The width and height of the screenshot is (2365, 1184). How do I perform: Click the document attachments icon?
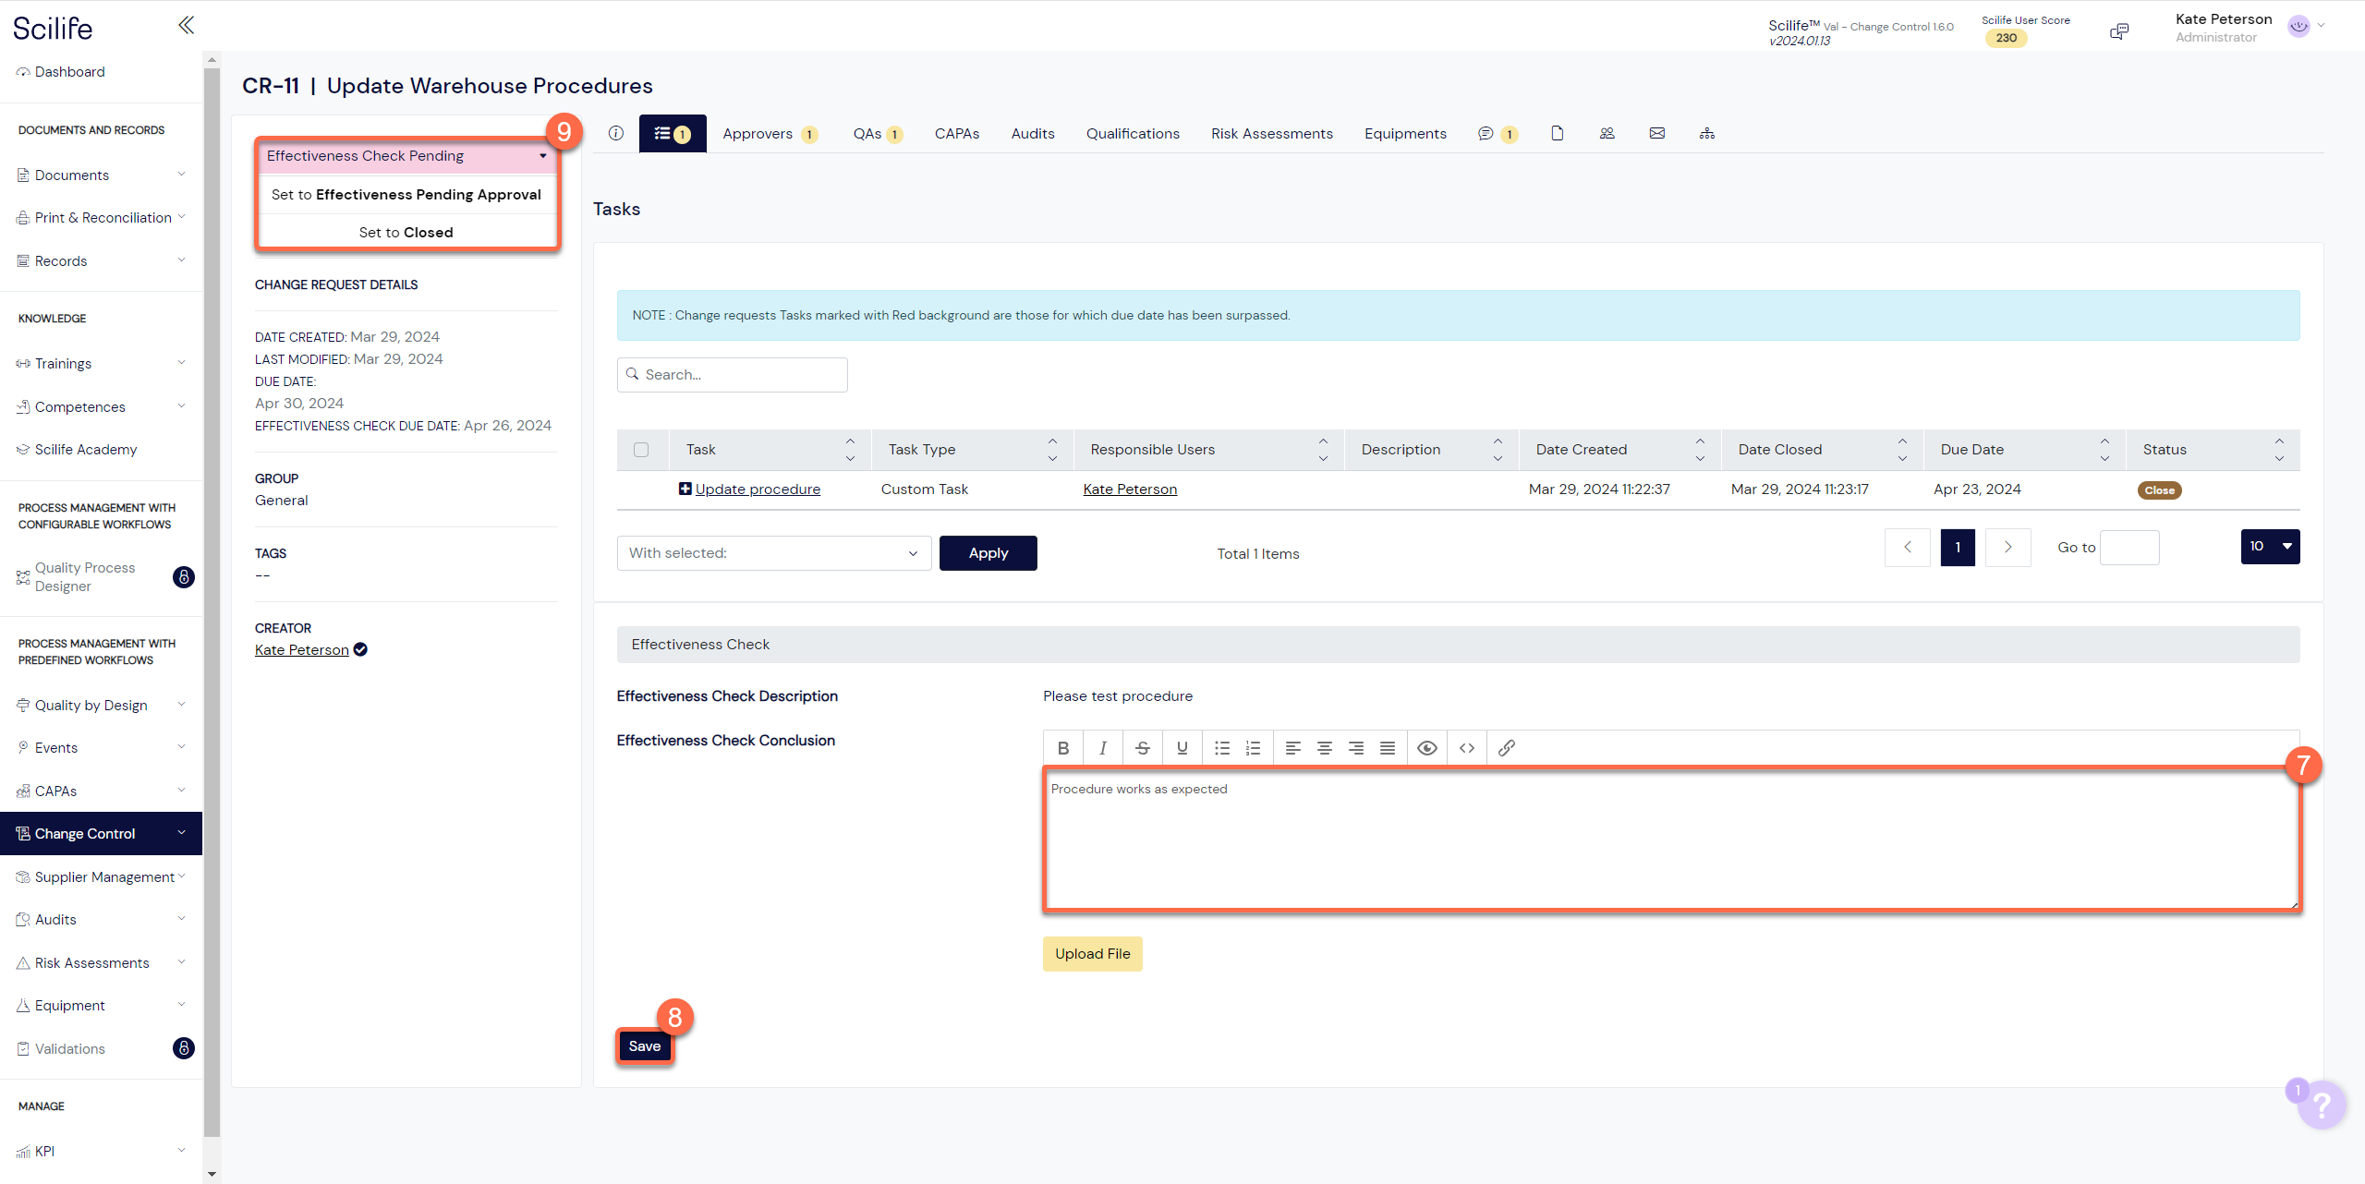[1557, 133]
